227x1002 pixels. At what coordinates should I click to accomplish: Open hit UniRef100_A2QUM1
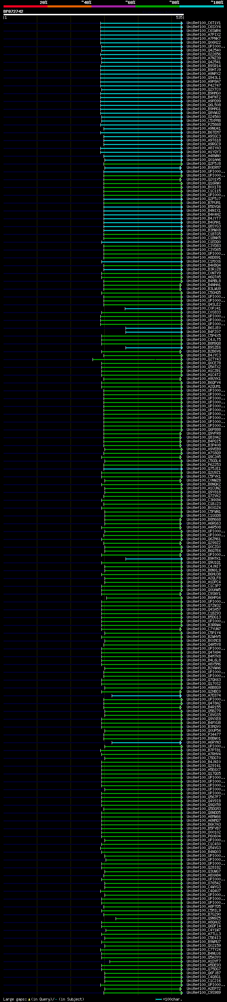pos(203,387)
